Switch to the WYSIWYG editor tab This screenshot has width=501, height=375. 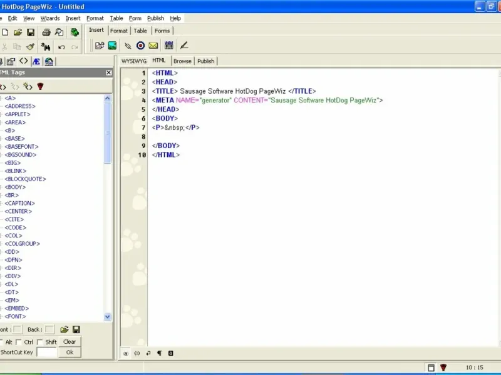coord(134,61)
